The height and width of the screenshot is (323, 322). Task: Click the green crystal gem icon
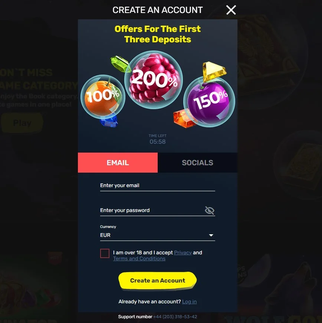click(x=121, y=63)
